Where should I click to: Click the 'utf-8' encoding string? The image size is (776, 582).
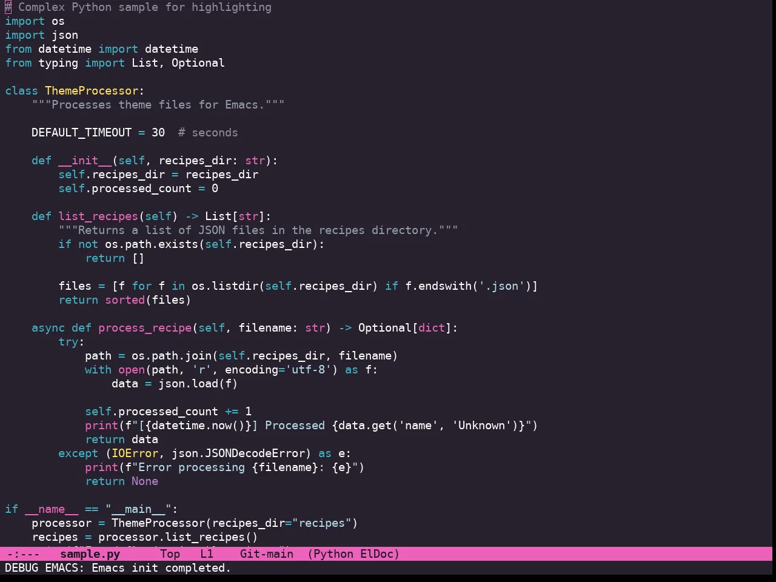[x=309, y=370]
